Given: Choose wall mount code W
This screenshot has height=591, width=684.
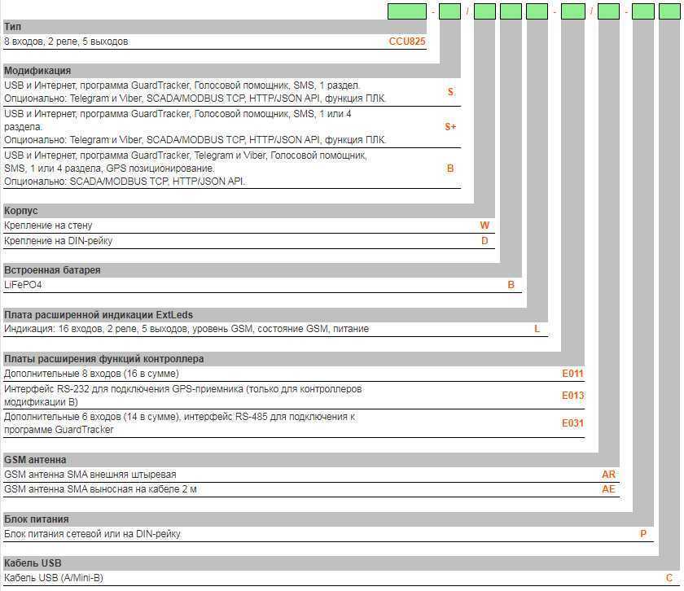Looking at the screenshot, I should [484, 225].
